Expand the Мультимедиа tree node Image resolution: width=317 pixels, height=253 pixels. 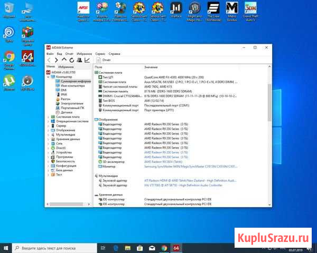pos(48,134)
